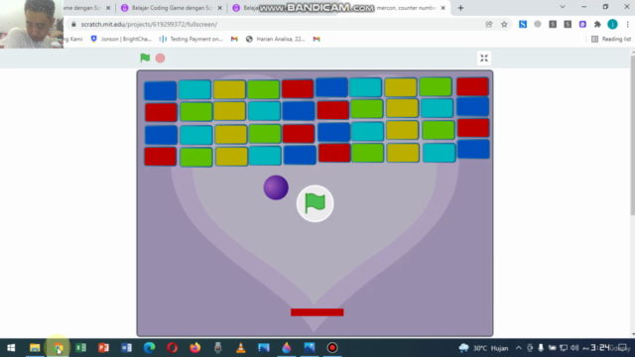Open File Explorer from the taskbar
The height and width of the screenshot is (357, 635).
click(x=35, y=348)
